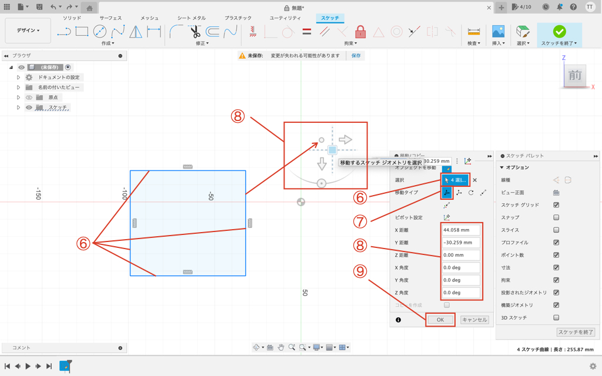Screen dimensions: 602x376
Task: Click Cancel in the Move/Copy dialog
Action: (x=474, y=320)
